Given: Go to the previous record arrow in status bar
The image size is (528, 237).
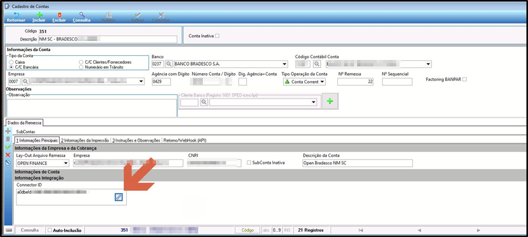Looking at the screenshot, I should click(419, 230).
